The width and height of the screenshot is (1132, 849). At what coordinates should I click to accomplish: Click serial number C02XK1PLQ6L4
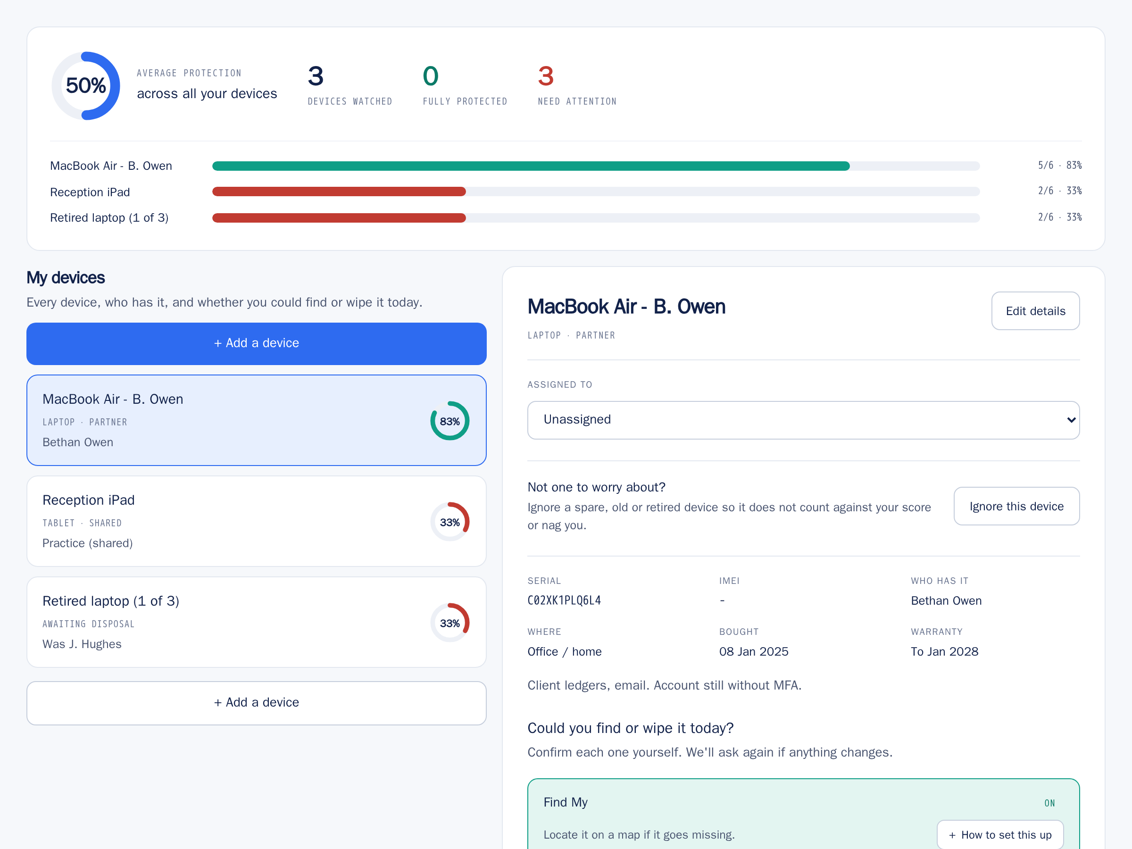click(564, 600)
